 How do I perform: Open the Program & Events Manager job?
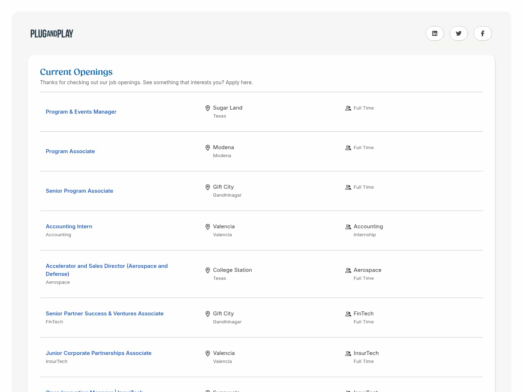click(x=81, y=112)
